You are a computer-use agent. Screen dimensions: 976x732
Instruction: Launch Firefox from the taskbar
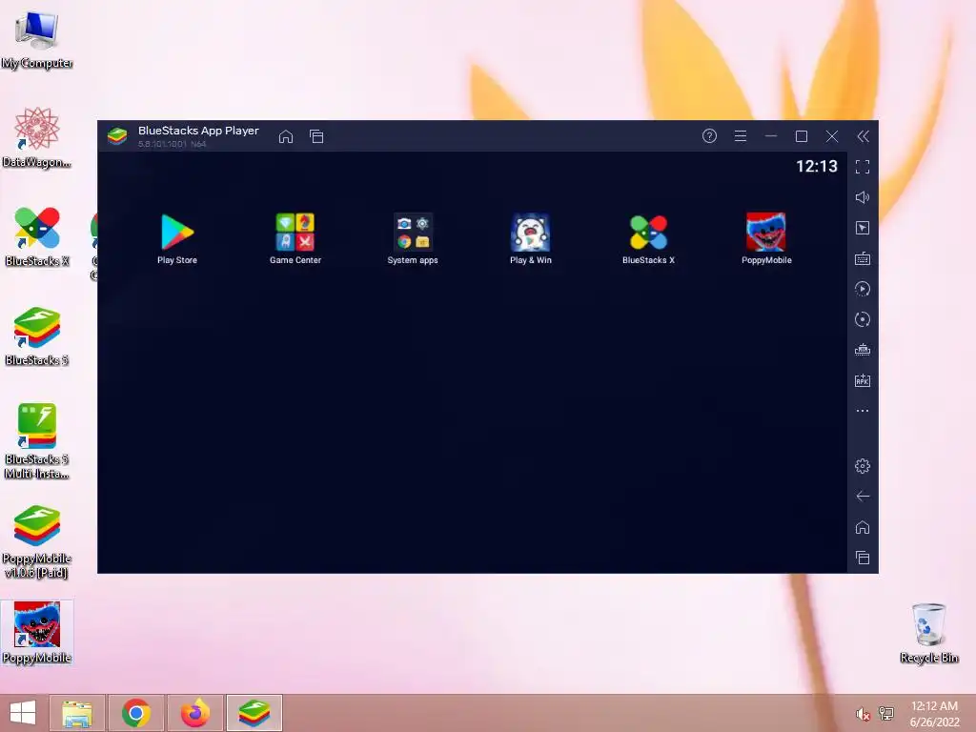coord(194,713)
